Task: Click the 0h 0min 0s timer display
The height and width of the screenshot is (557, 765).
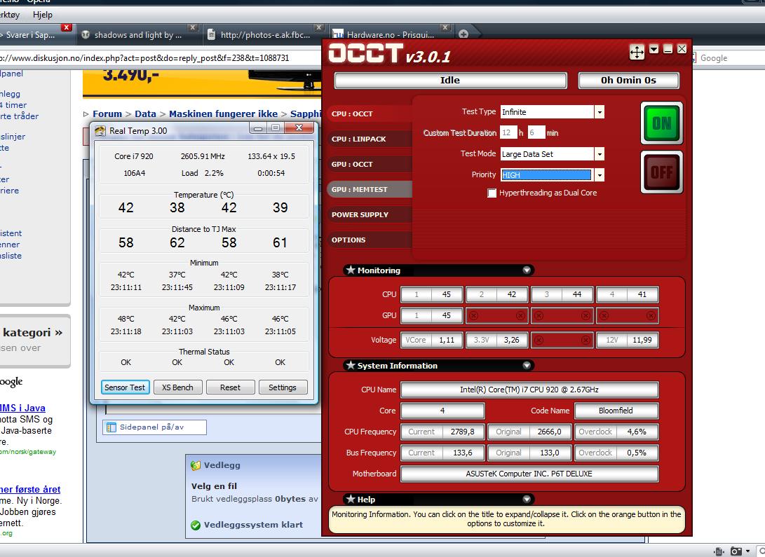Action: tap(628, 81)
